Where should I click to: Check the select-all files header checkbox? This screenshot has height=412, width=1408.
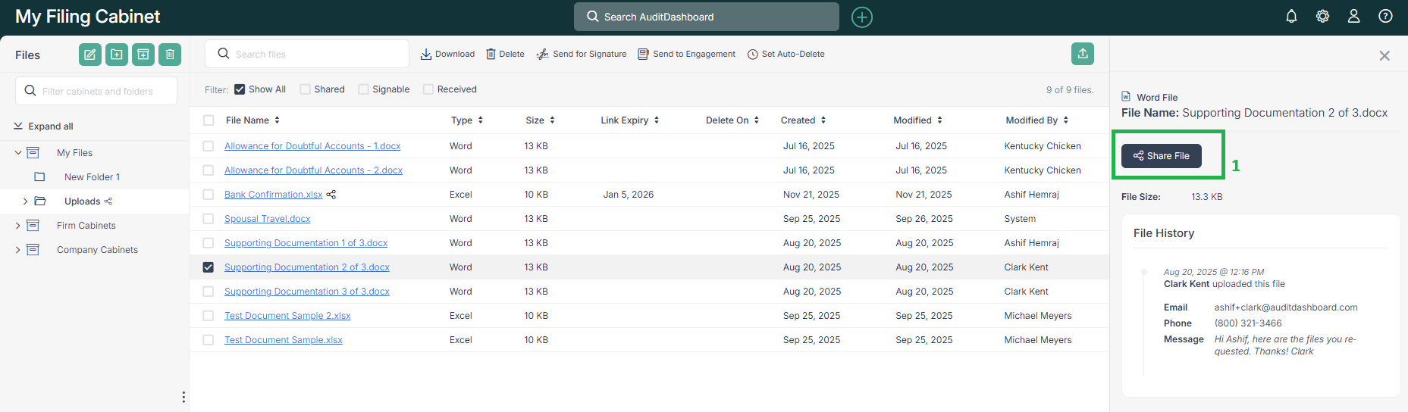tap(209, 120)
